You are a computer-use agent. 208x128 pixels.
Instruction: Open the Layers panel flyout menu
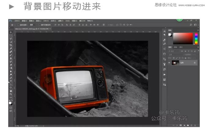tap(198, 47)
